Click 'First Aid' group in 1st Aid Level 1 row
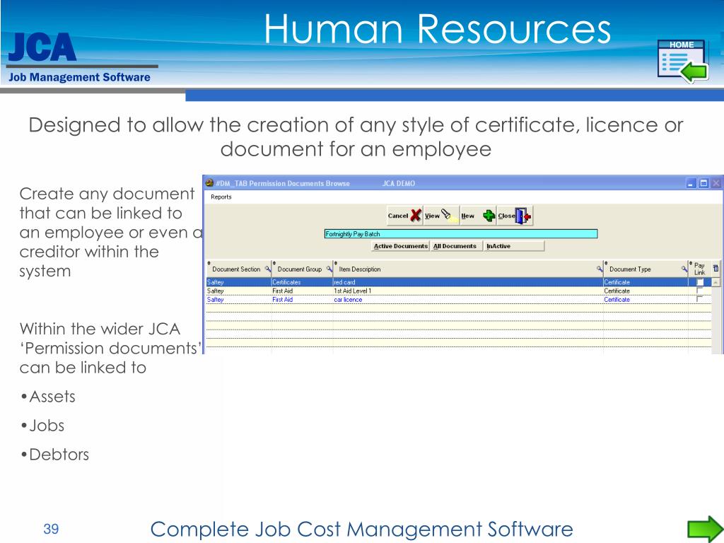The image size is (724, 543). 282,291
